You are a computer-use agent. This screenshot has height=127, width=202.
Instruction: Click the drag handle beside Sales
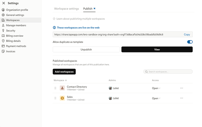click(55, 98)
